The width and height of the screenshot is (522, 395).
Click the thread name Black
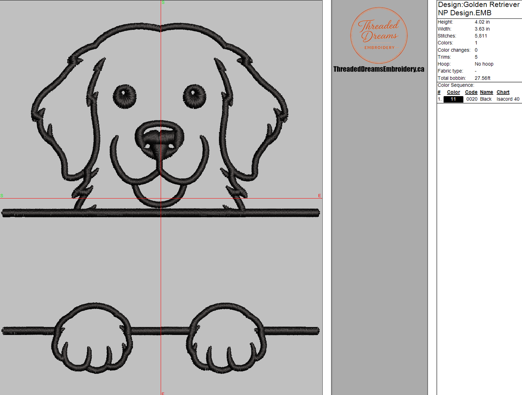(486, 99)
